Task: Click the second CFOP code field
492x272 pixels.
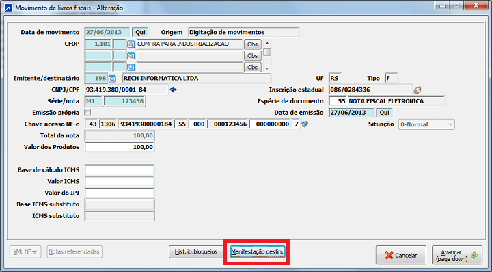Action: [98, 55]
